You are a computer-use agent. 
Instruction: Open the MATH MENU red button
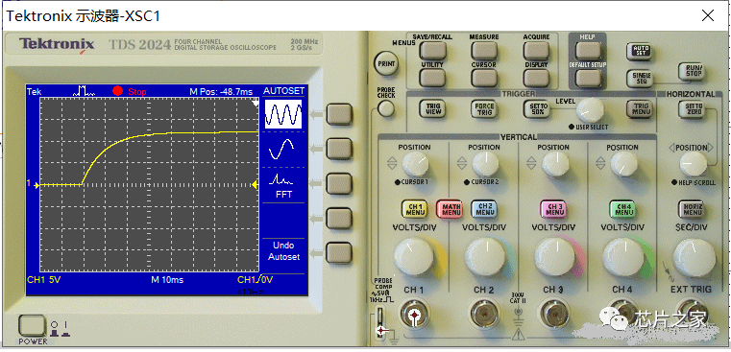[450, 209]
